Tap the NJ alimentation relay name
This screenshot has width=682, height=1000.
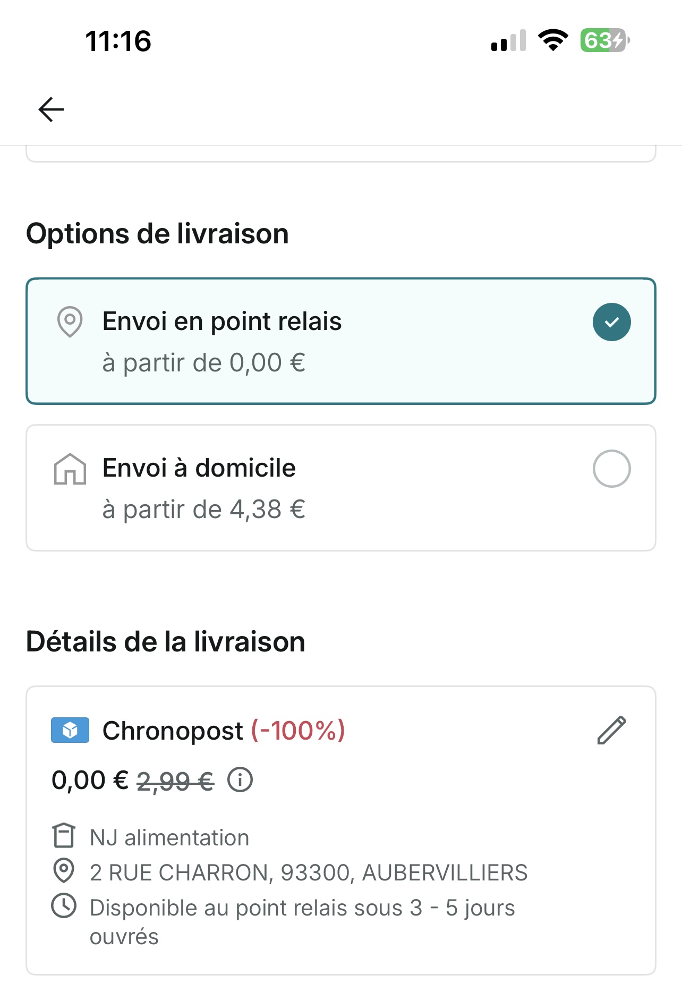tap(169, 837)
